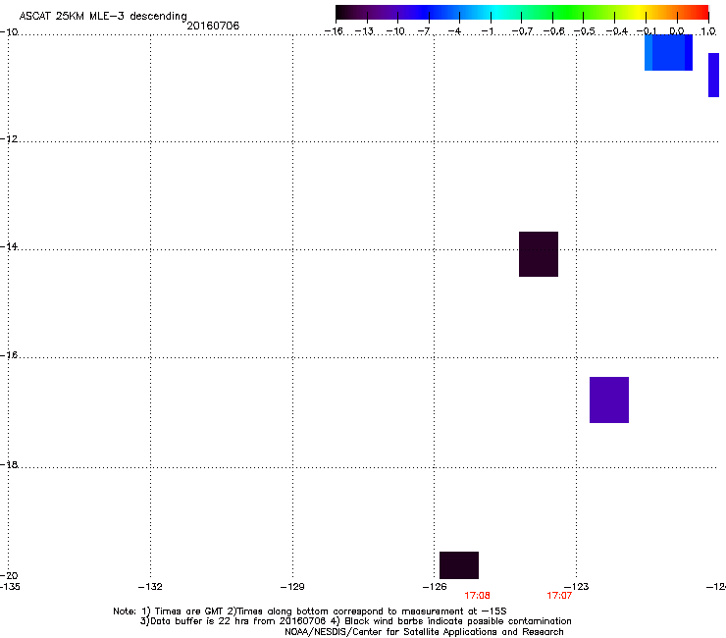The height and width of the screenshot is (638, 726).
Task: Click the red 17:08 time label
Action: click(477, 596)
